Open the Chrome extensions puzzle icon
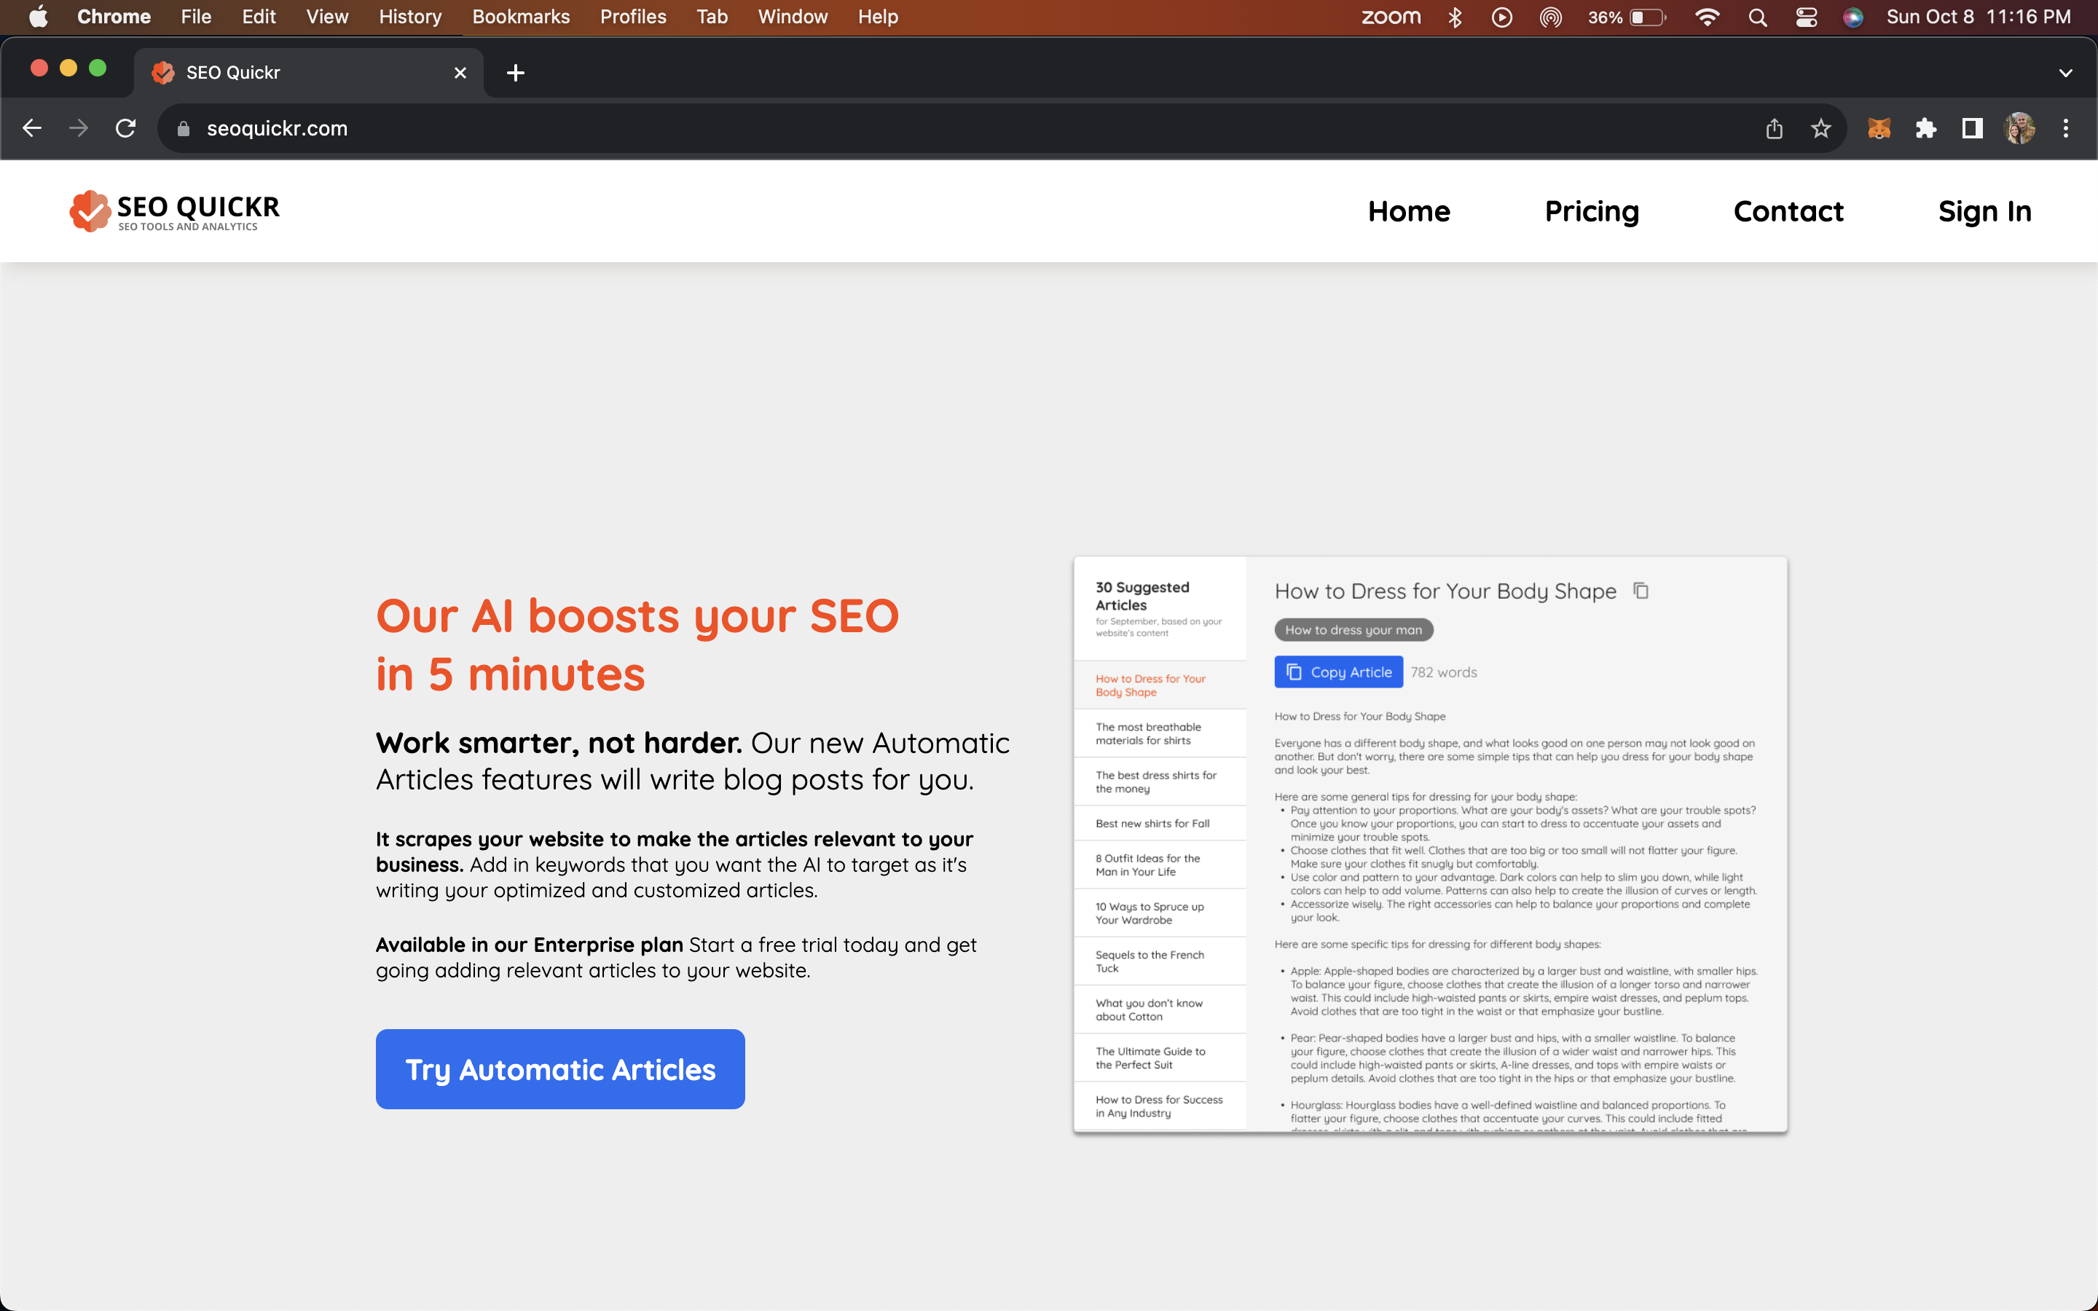The height and width of the screenshot is (1311, 2098). click(x=1925, y=128)
